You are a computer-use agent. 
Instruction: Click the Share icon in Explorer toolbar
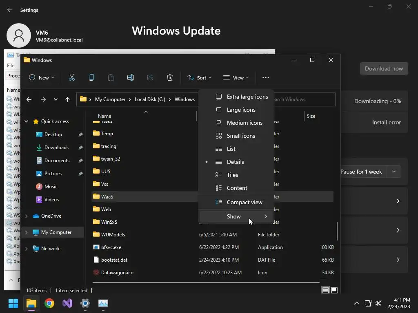150,77
